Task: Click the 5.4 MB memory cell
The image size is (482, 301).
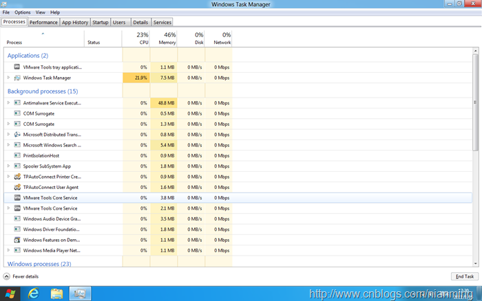Action: pyautogui.click(x=164, y=145)
